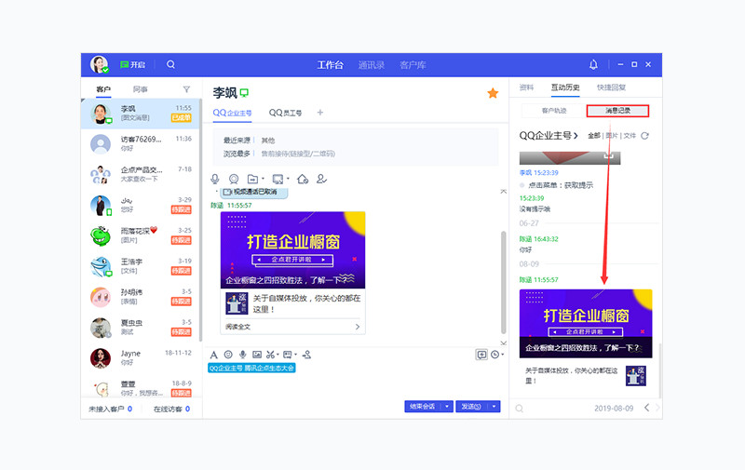Click in the message input field

point(354,384)
